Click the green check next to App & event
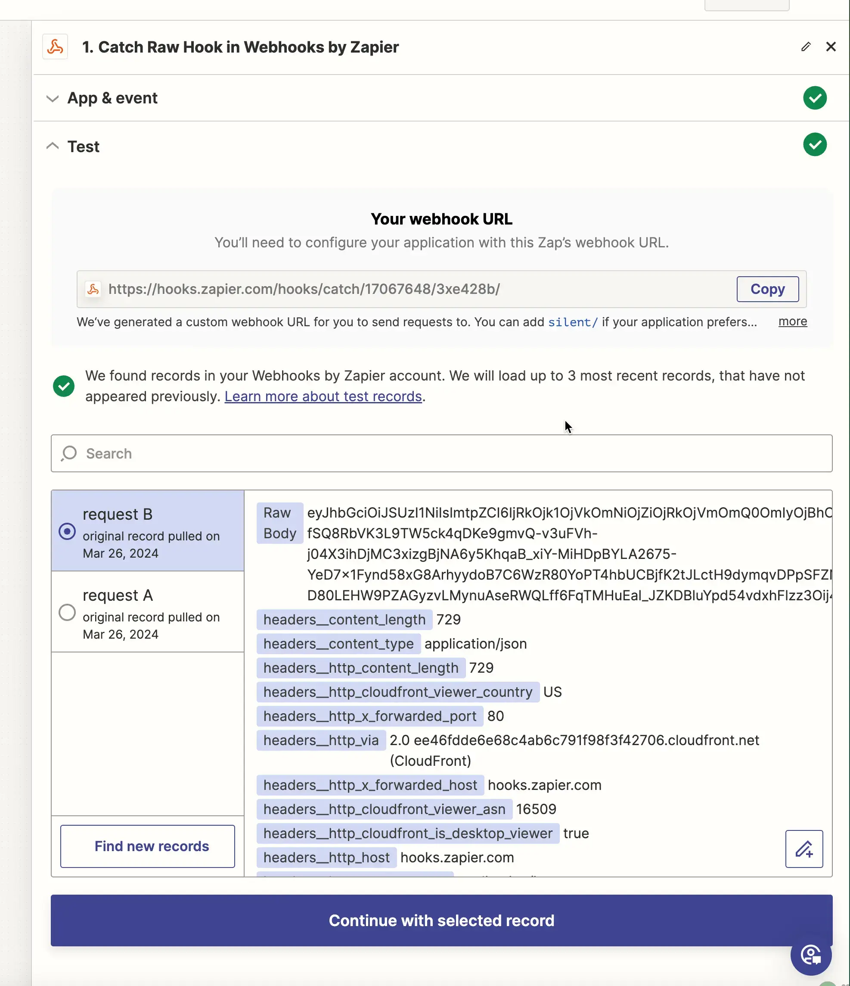This screenshot has height=986, width=850. [x=814, y=98]
